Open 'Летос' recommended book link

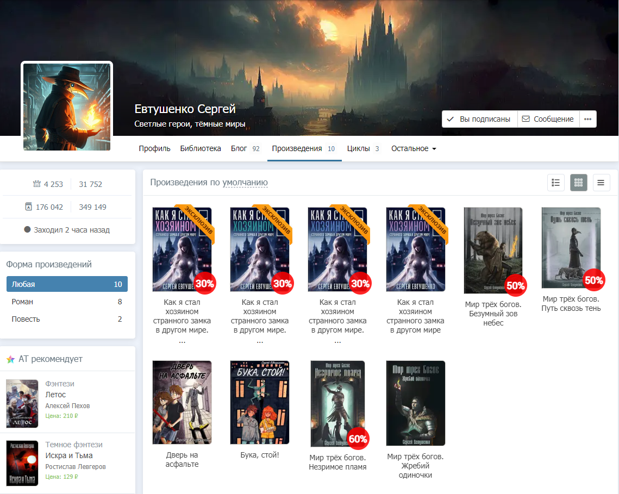tap(55, 395)
